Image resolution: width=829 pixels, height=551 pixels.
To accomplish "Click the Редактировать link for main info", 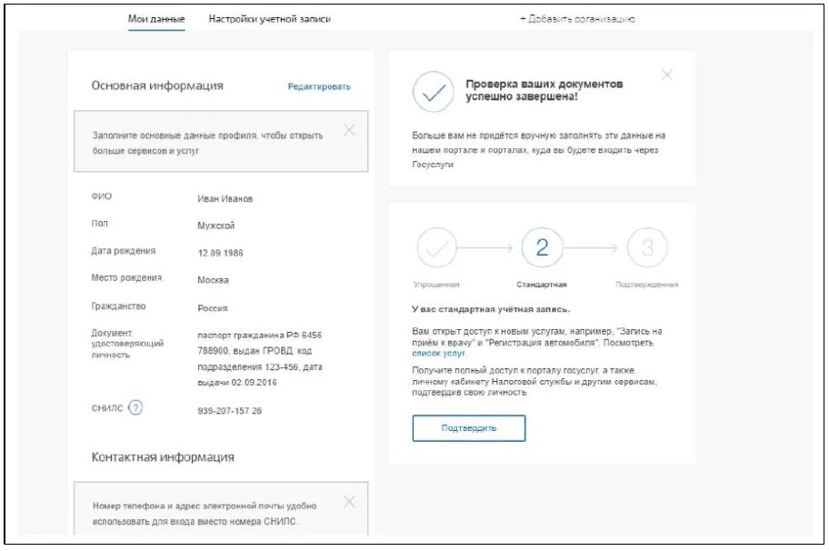I will (319, 86).
